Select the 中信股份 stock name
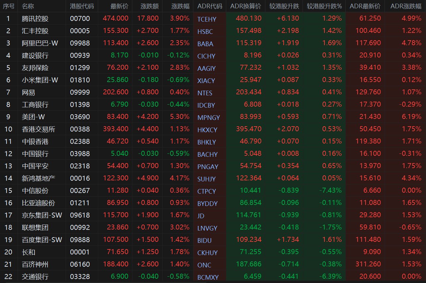 tap(35, 191)
